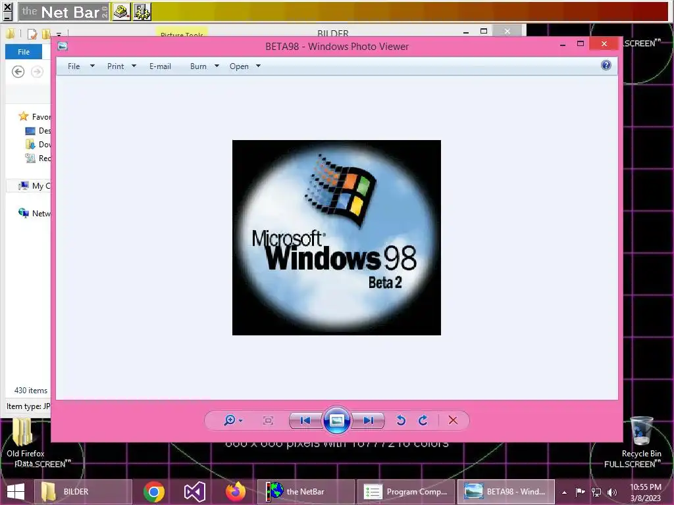Image resolution: width=674 pixels, height=505 pixels.
Task: Open the File menu in Photo Viewer
Action: tap(74, 66)
